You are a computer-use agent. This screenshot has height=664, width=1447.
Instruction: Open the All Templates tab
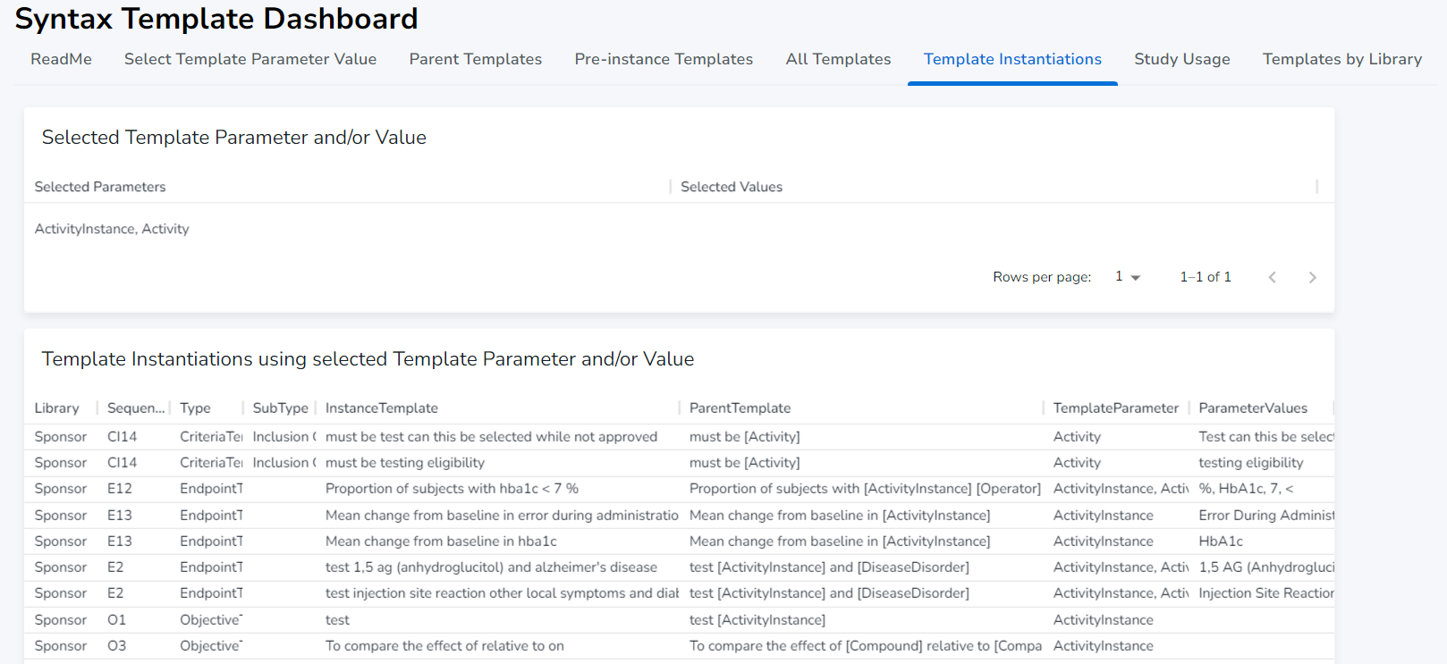point(838,59)
